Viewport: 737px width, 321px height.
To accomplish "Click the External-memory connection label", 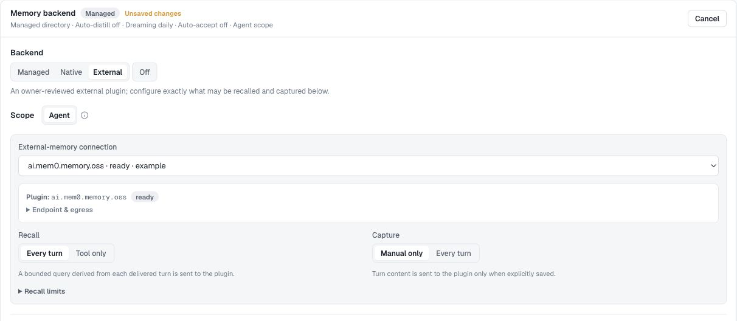I will click(x=67, y=147).
